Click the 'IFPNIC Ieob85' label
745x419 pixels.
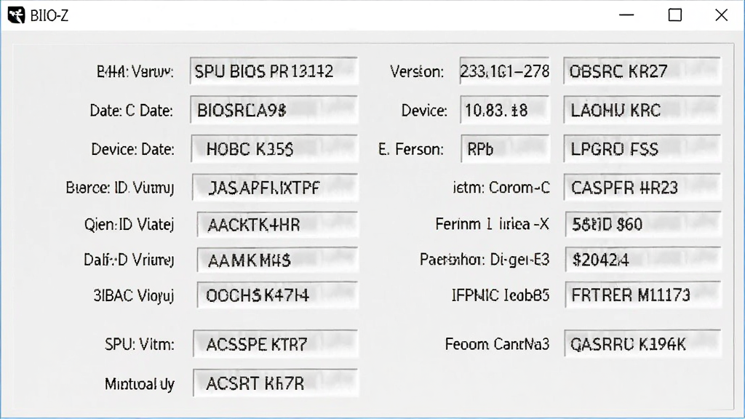[x=501, y=295]
